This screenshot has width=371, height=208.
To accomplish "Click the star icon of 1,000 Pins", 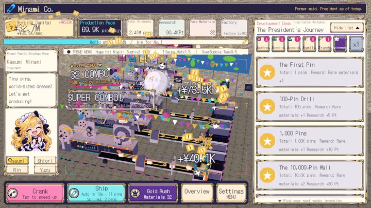I will [x=267, y=141].
